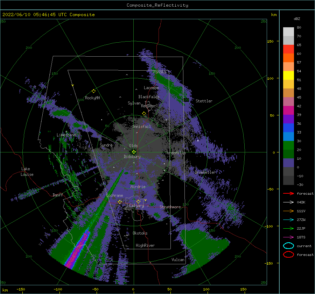Click the yellow diamond marker above the Calgary label

coord(138,201)
